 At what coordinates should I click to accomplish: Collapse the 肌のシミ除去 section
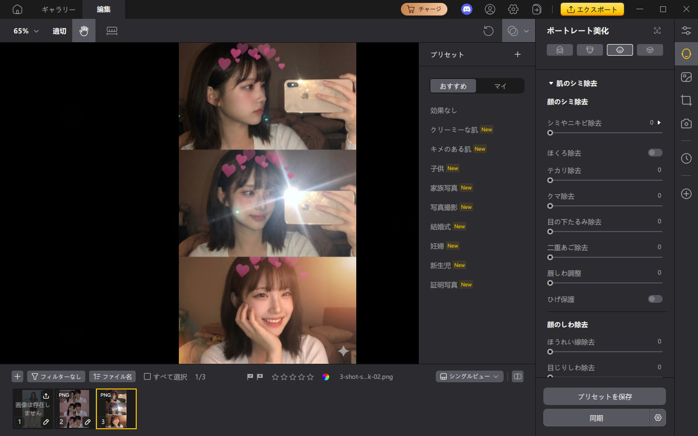pyautogui.click(x=551, y=83)
